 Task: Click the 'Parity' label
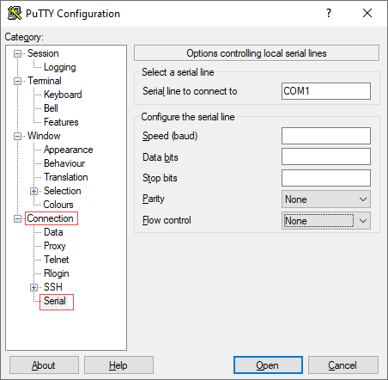pos(154,199)
